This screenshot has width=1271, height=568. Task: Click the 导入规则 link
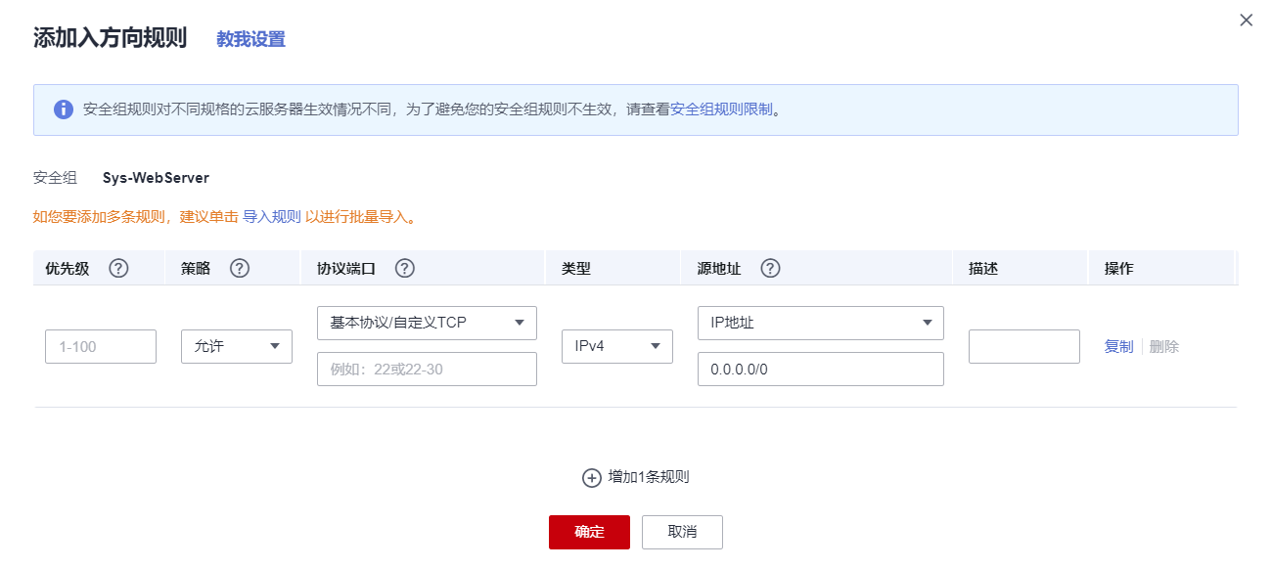click(x=272, y=217)
